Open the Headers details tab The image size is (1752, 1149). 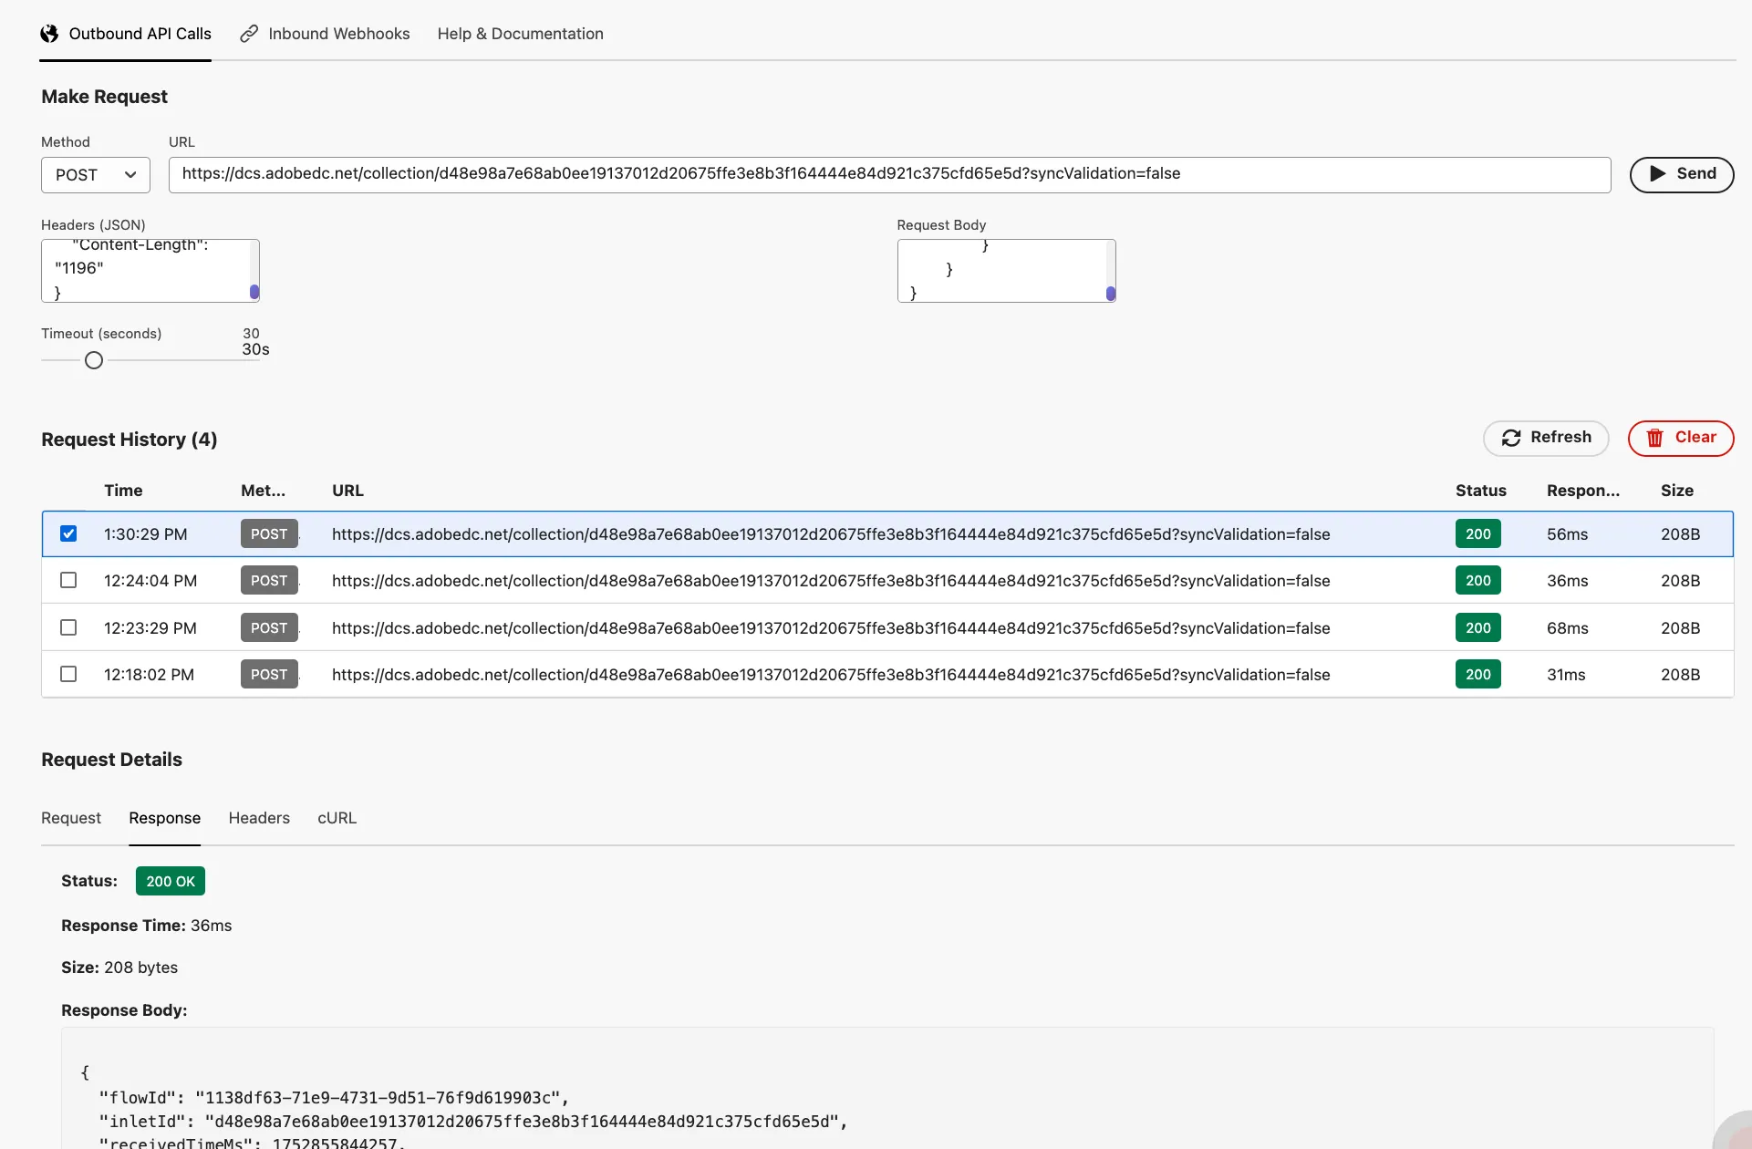pos(259,818)
